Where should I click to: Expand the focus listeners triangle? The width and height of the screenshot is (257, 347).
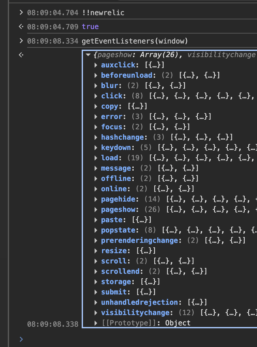click(96, 127)
